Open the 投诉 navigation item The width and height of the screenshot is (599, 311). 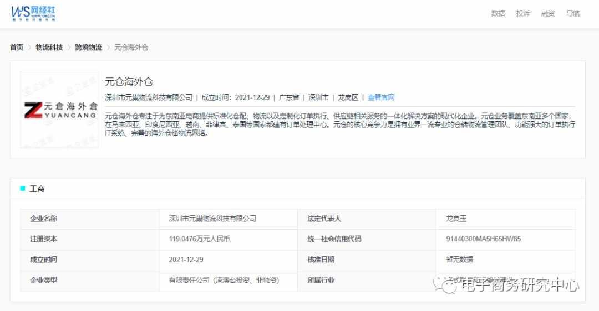click(523, 13)
